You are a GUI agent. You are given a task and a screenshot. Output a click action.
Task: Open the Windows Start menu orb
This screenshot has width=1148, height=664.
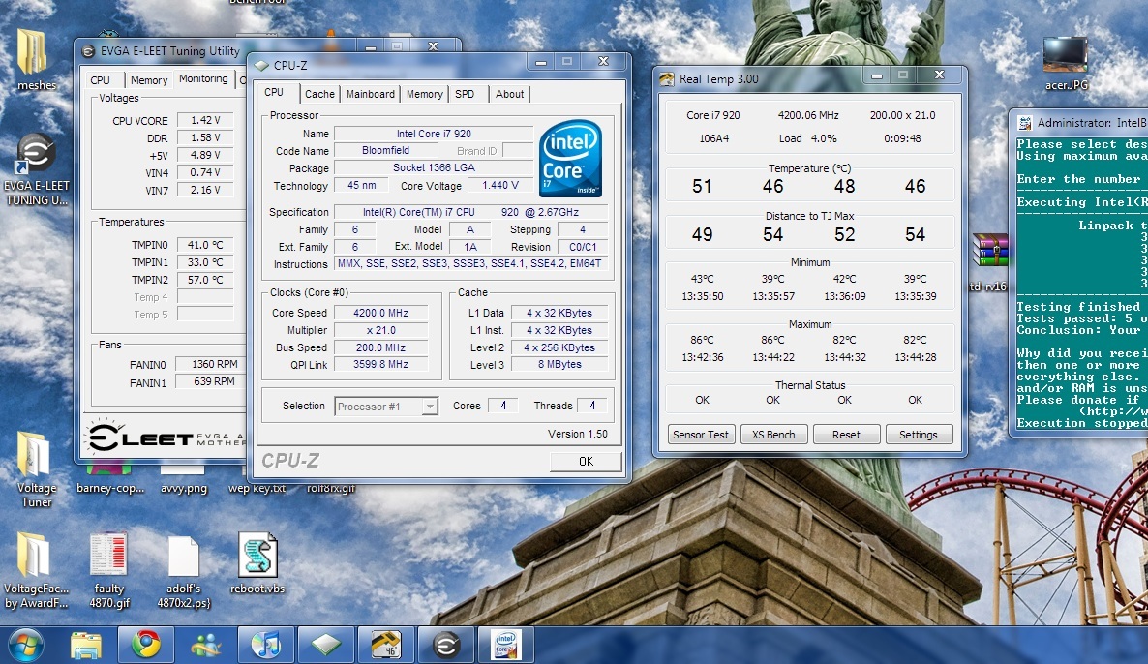click(25, 645)
